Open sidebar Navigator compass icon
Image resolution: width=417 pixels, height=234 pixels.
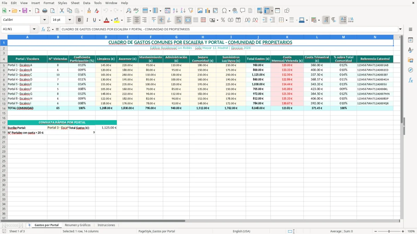[410, 70]
